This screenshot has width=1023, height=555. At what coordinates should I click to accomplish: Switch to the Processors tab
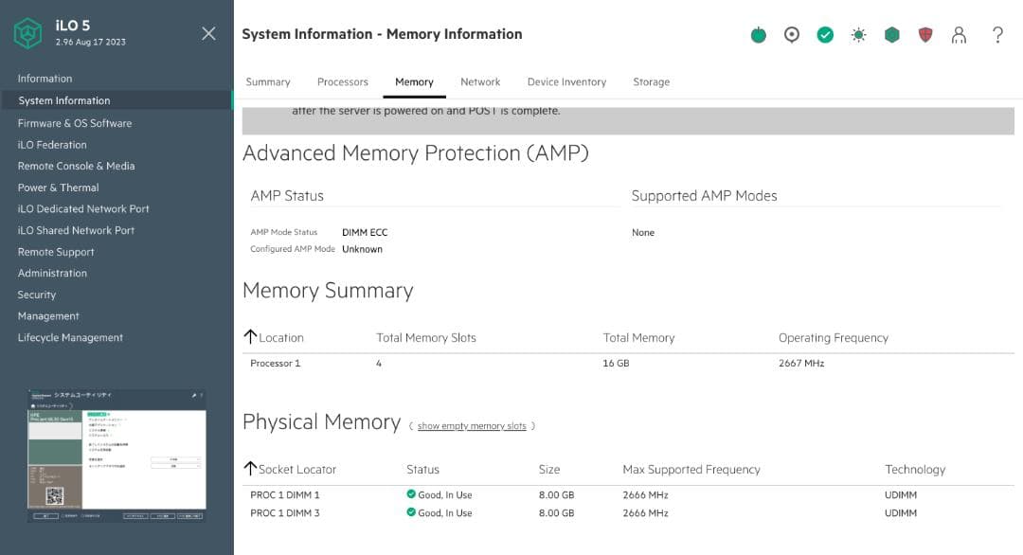pyautogui.click(x=342, y=81)
